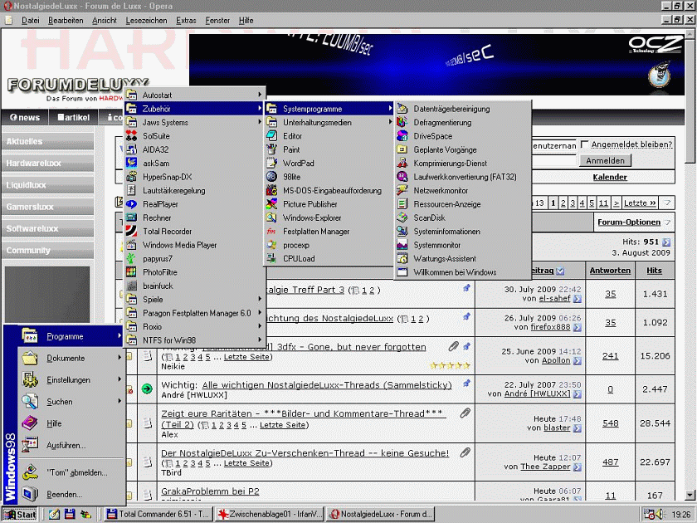Open Forum-Optionen dropdown
Image resolution: width=697 pixels, height=523 pixels.
pos(633,222)
